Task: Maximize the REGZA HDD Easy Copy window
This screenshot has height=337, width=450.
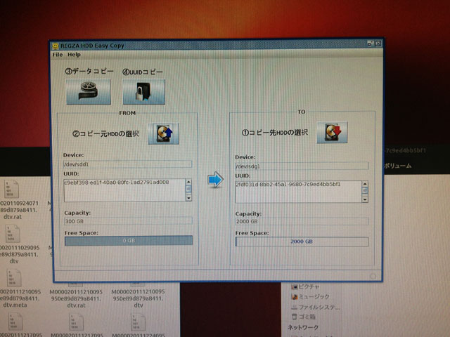Action: 370,44
